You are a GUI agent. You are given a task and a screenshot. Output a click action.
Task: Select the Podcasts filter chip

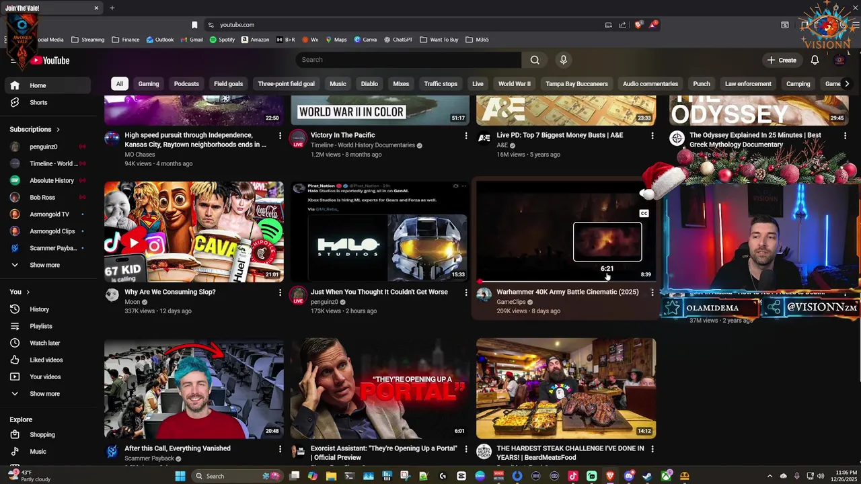coord(186,84)
